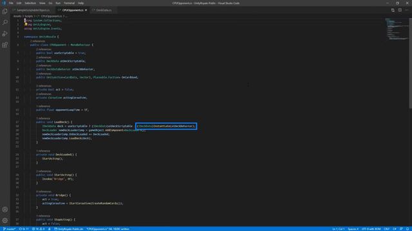412x231 pixels.
Task: Click the references CodeLens above Bridge()
Action: tap(44, 192)
